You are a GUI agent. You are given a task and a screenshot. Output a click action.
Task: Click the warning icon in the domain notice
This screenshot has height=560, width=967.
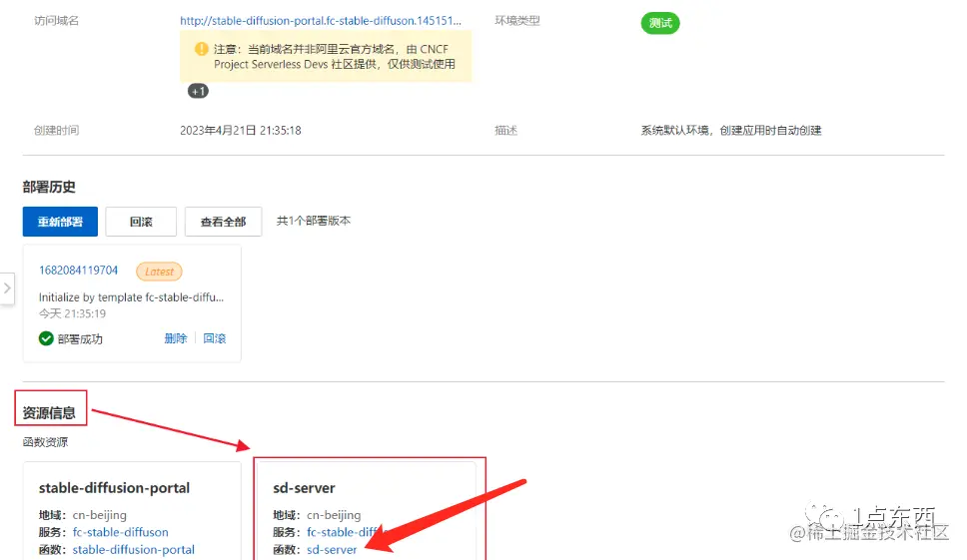[x=201, y=49]
